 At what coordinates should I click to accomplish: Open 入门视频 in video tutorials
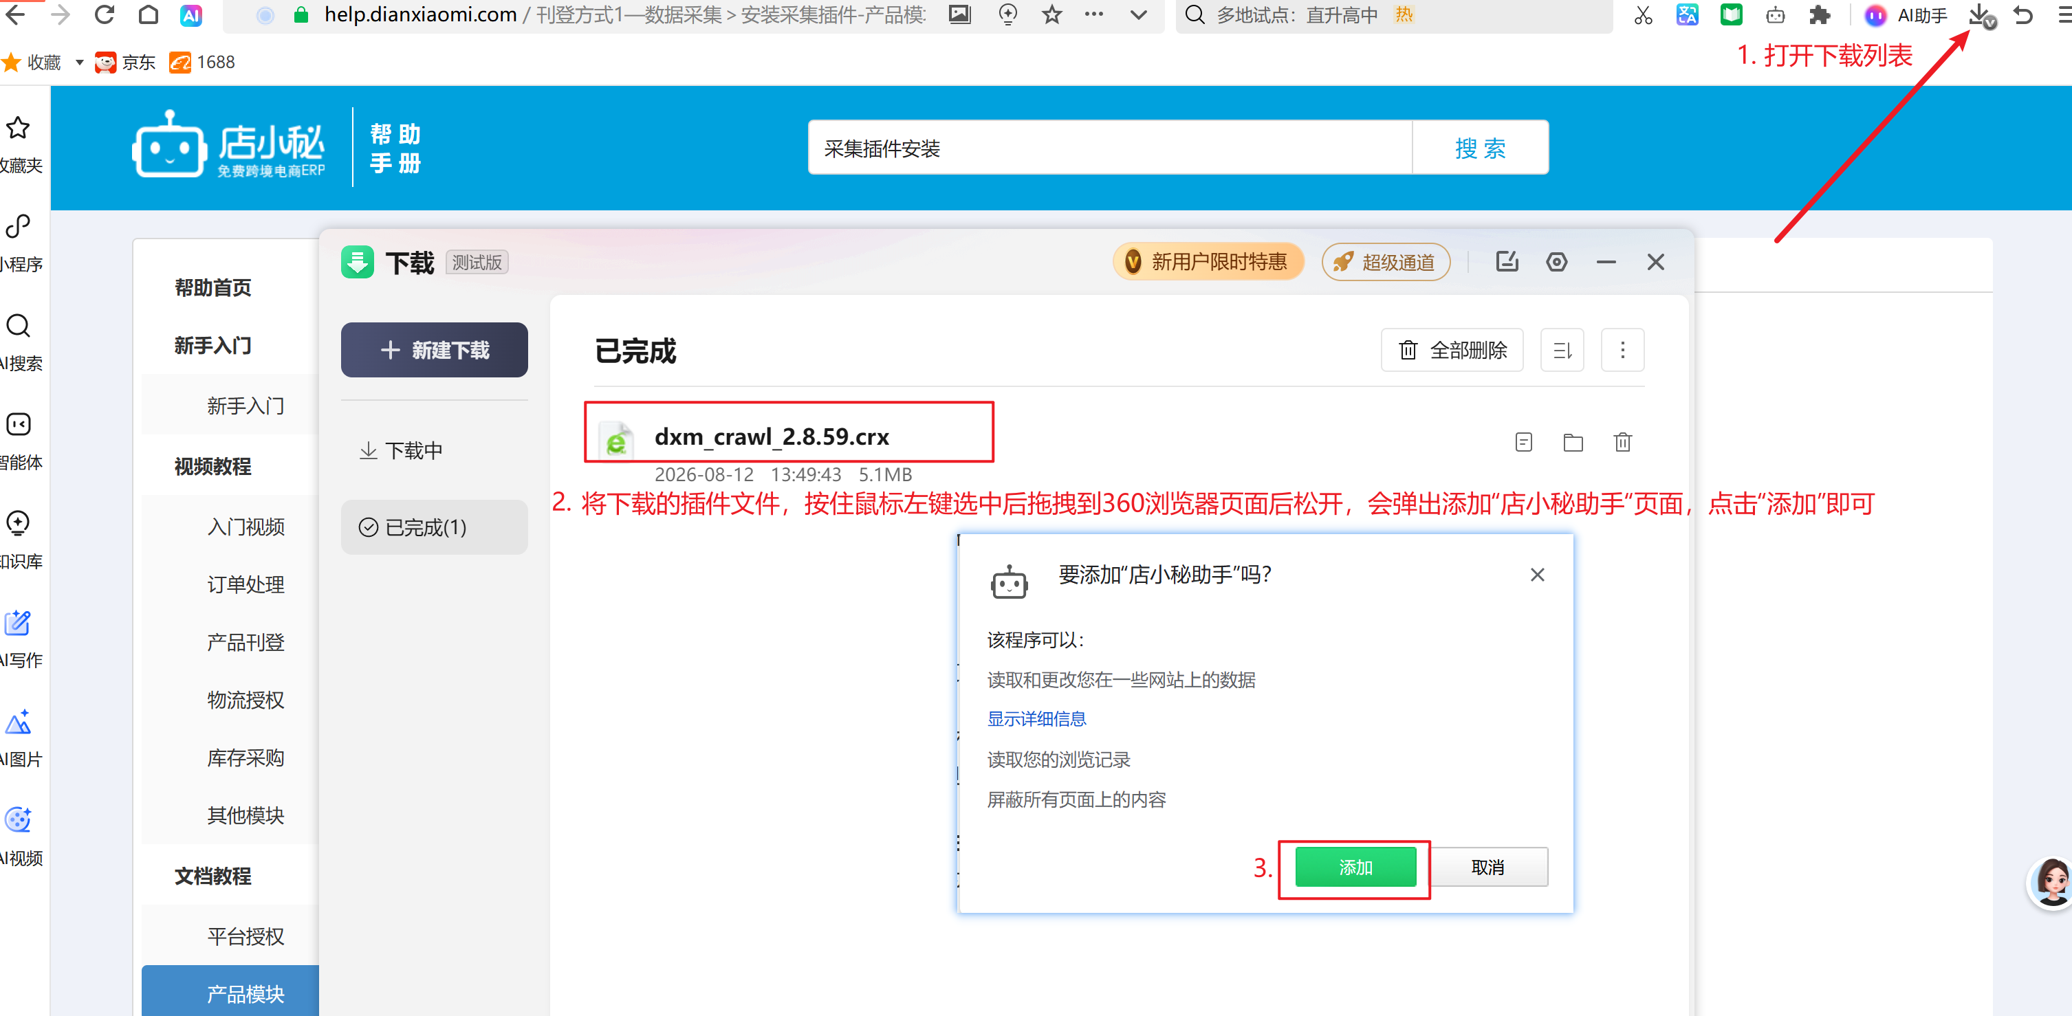[246, 527]
